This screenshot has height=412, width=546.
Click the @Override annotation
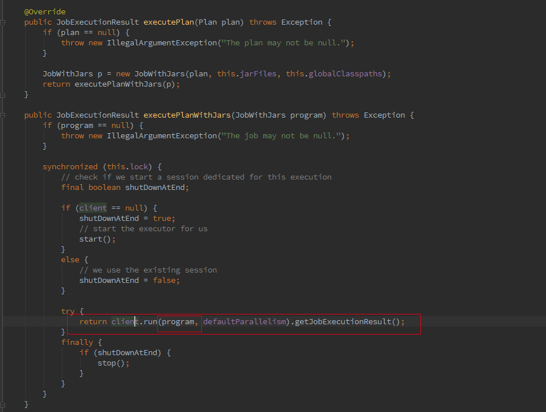[45, 12]
